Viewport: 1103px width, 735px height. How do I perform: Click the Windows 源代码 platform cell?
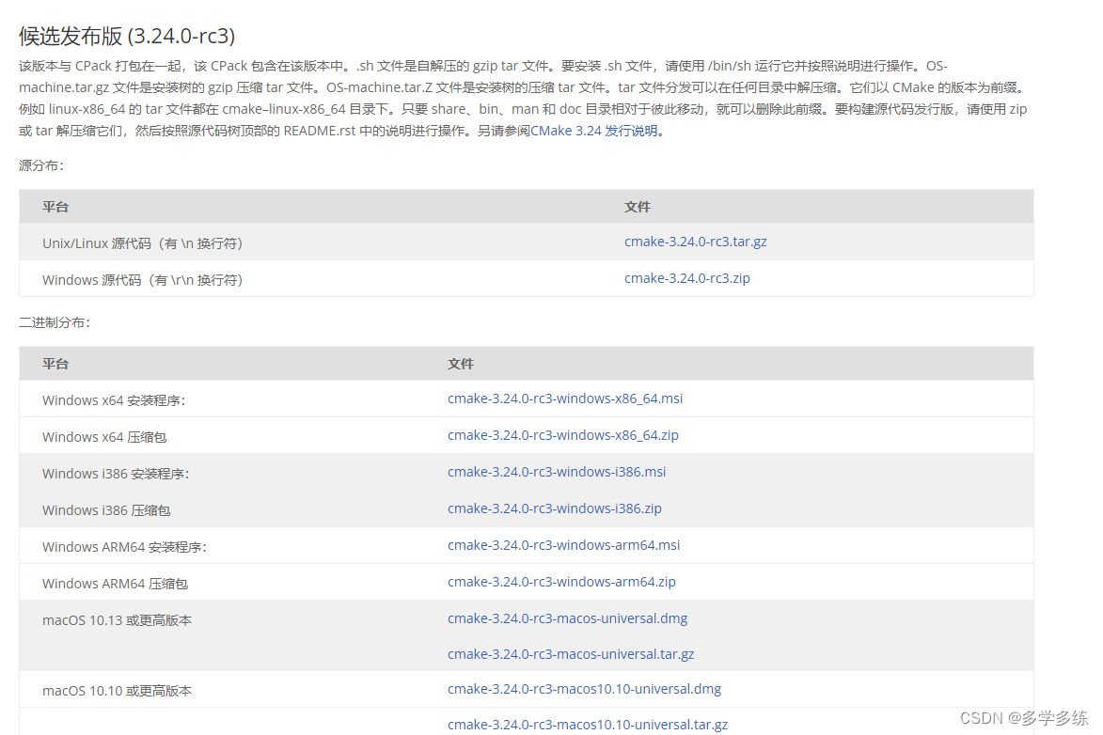click(x=142, y=280)
